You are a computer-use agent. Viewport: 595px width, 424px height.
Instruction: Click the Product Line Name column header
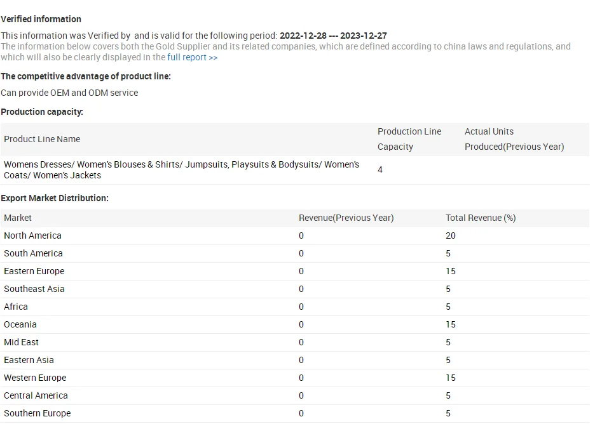point(42,139)
